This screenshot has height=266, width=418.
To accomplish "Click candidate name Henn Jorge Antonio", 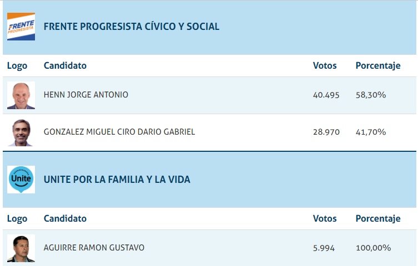I will click(86, 95).
